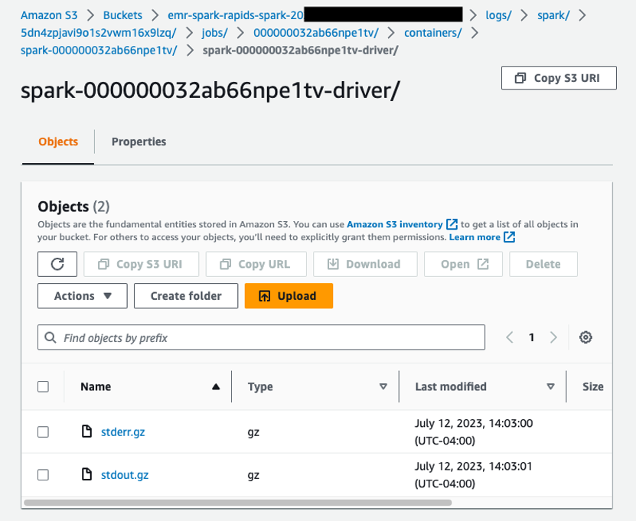Click the copy icon on Copy S3 URI
The width and height of the screenshot is (636, 521).
[x=520, y=77]
